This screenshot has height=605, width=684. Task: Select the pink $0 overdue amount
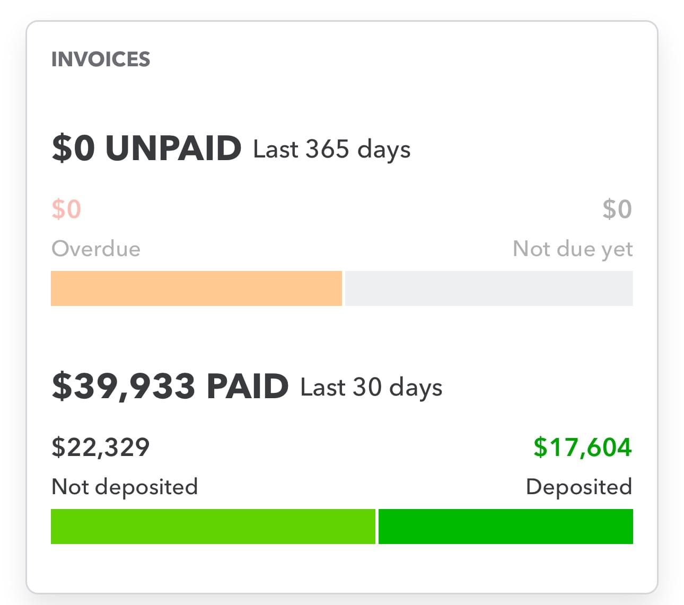tap(66, 209)
